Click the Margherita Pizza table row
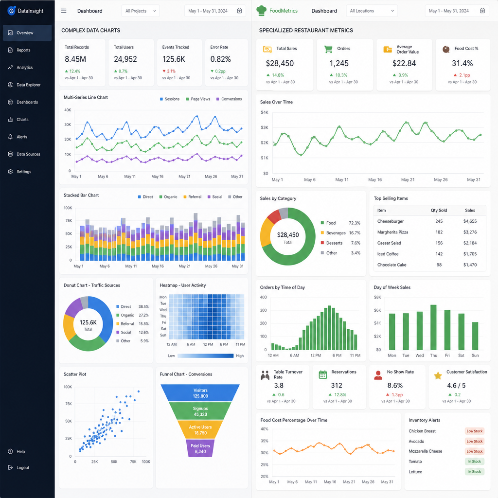The width and height of the screenshot is (498, 498). point(430,232)
